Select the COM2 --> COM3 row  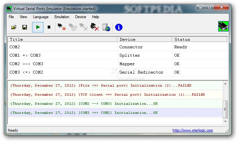[118, 64]
